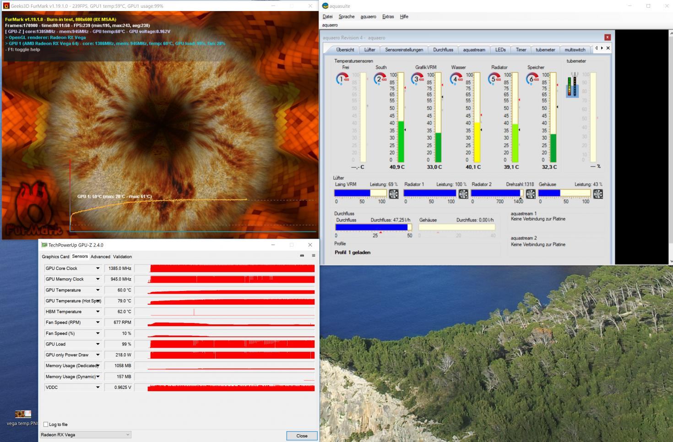Click the 79.0 °C hot spot value
This screenshot has height=442, width=673.
click(119, 301)
